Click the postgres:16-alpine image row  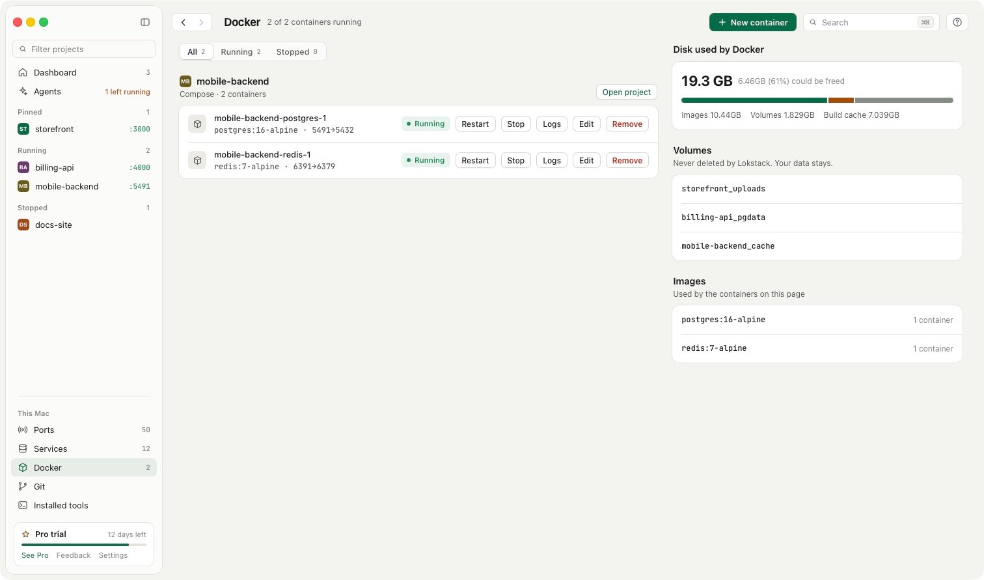pyautogui.click(x=817, y=320)
